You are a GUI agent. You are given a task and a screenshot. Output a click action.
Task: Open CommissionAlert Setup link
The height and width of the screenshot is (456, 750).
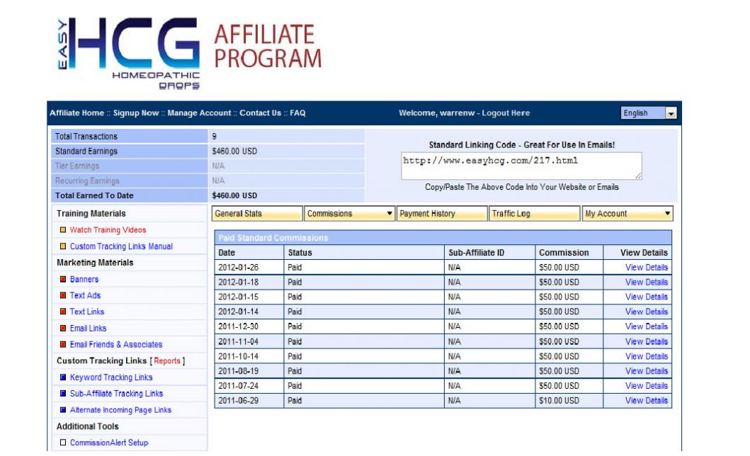tap(109, 443)
